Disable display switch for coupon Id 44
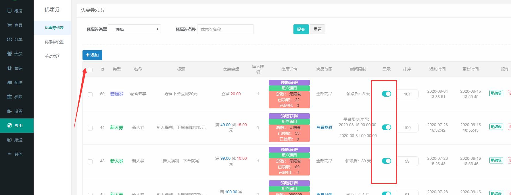Image resolution: width=511 pixels, height=195 pixels. [x=386, y=127]
